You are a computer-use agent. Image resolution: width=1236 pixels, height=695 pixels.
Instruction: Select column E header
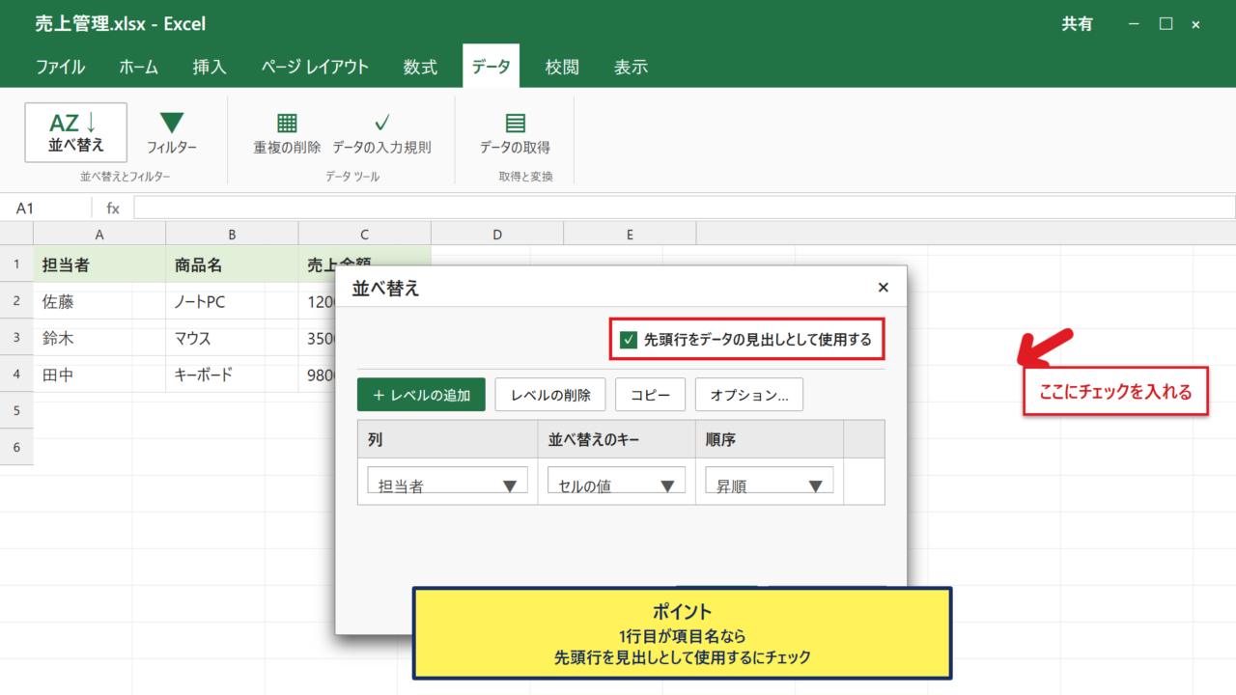(x=630, y=234)
